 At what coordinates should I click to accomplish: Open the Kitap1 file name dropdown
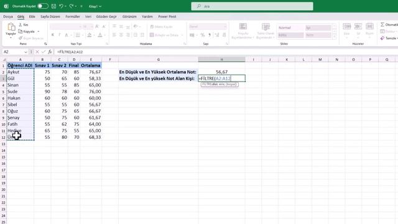(95, 6)
